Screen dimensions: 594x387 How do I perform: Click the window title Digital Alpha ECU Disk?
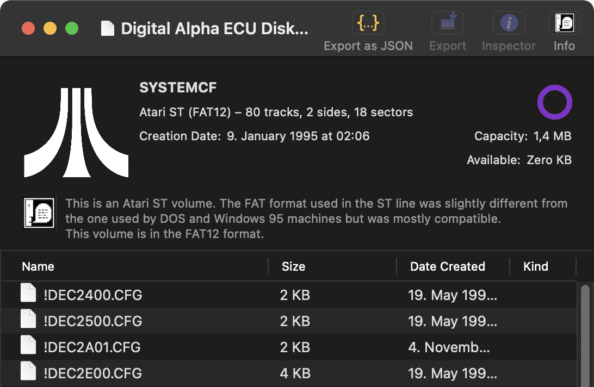[214, 28]
